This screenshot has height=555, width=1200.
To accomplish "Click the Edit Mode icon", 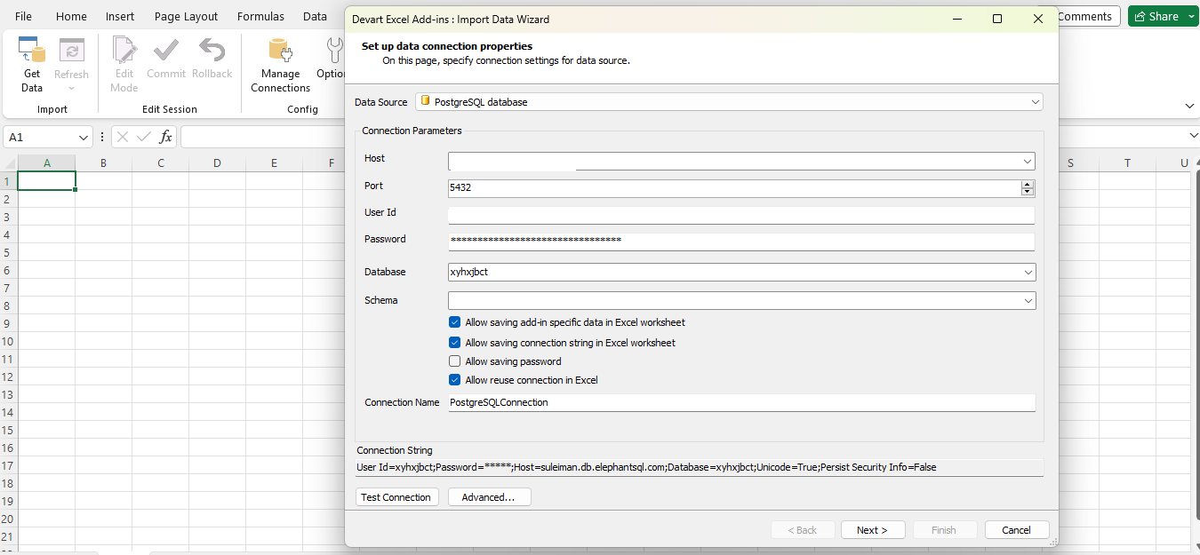I will [x=124, y=52].
